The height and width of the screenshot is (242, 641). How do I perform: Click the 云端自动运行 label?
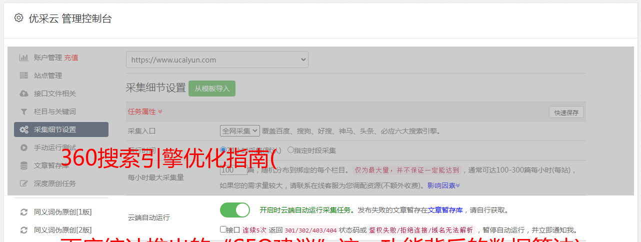point(149,217)
